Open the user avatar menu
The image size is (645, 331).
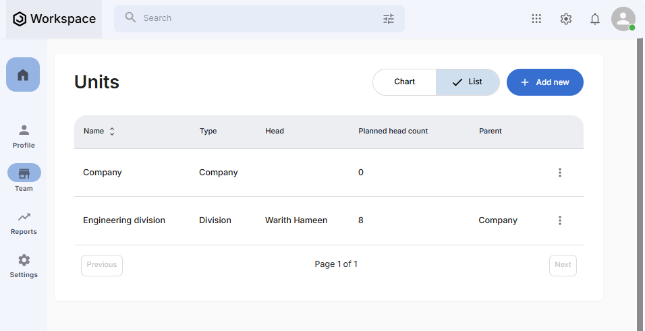[623, 19]
